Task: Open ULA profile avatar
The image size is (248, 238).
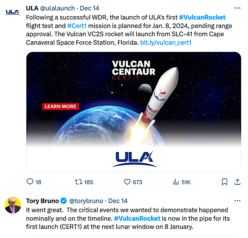Action: click(13, 13)
